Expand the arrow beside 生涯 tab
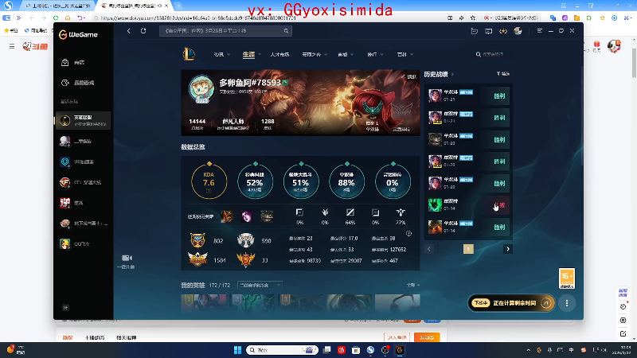Image resolution: width=637 pixels, height=358 pixels. (260, 54)
